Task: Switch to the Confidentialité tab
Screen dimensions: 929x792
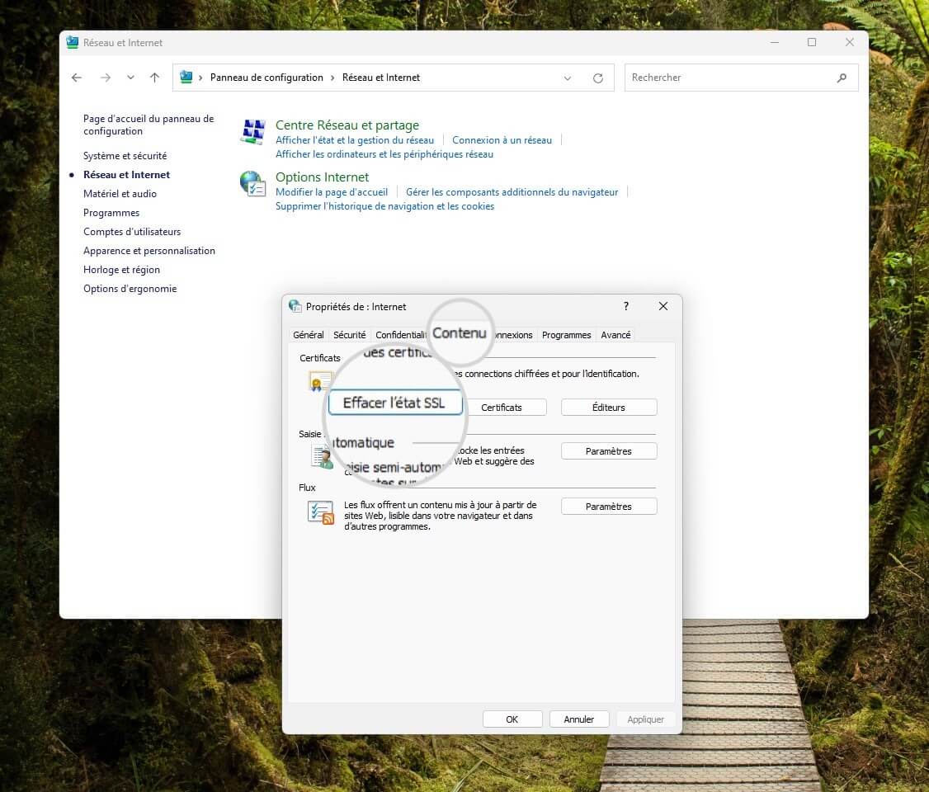Action: (x=400, y=335)
